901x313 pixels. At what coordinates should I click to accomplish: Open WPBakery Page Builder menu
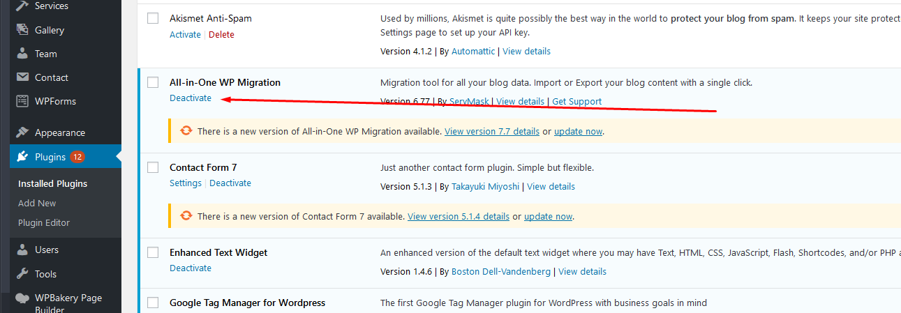coord(68,298)
